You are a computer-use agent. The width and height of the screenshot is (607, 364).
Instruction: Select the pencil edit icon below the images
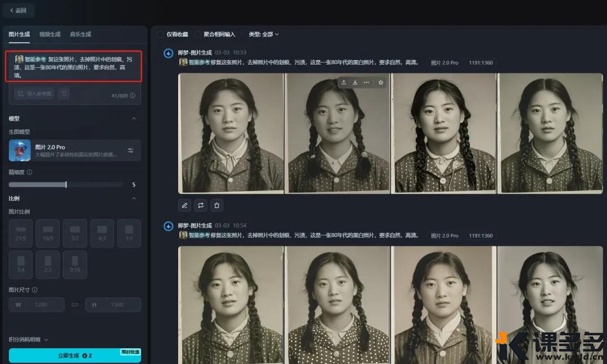tap(184, 206)
